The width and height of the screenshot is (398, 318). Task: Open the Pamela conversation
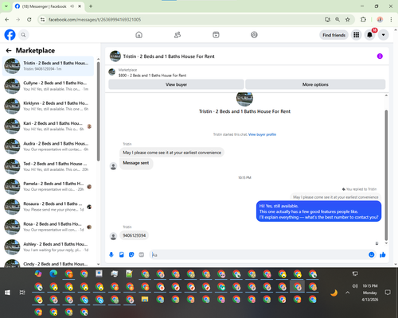(48, 187)
